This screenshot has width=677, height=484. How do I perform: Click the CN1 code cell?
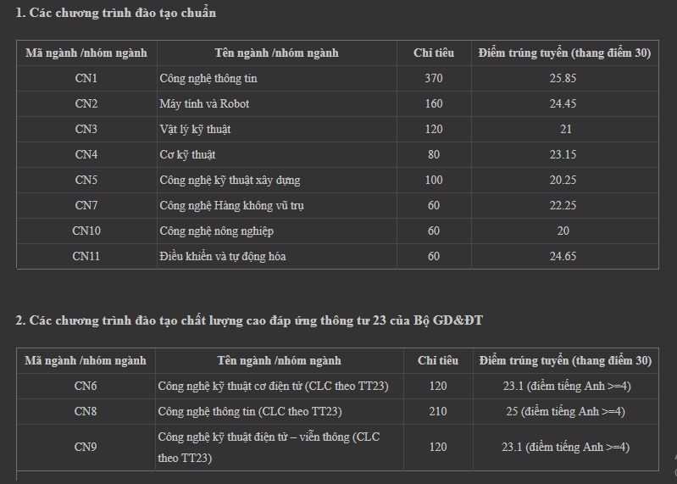86,79
